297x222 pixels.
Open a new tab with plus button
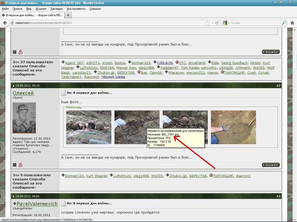point(68,15)
